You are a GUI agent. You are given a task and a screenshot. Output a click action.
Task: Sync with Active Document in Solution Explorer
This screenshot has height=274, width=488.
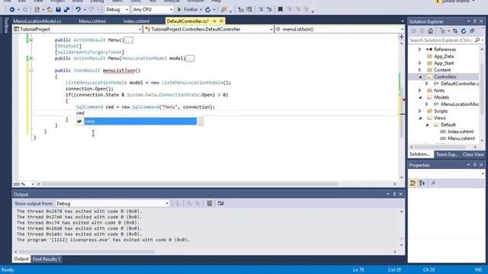coord(455,31)
